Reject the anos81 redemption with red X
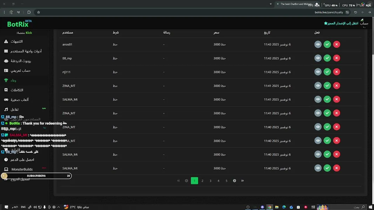Screen dimensions: 374x210 (337, 44)
